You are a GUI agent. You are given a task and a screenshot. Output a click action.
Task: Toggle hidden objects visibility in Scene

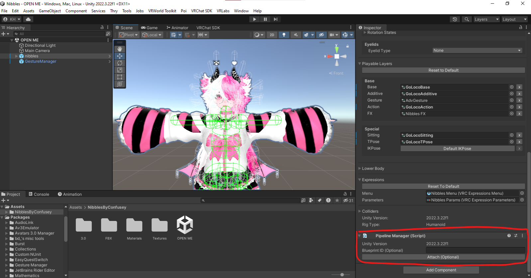[321, 35]
